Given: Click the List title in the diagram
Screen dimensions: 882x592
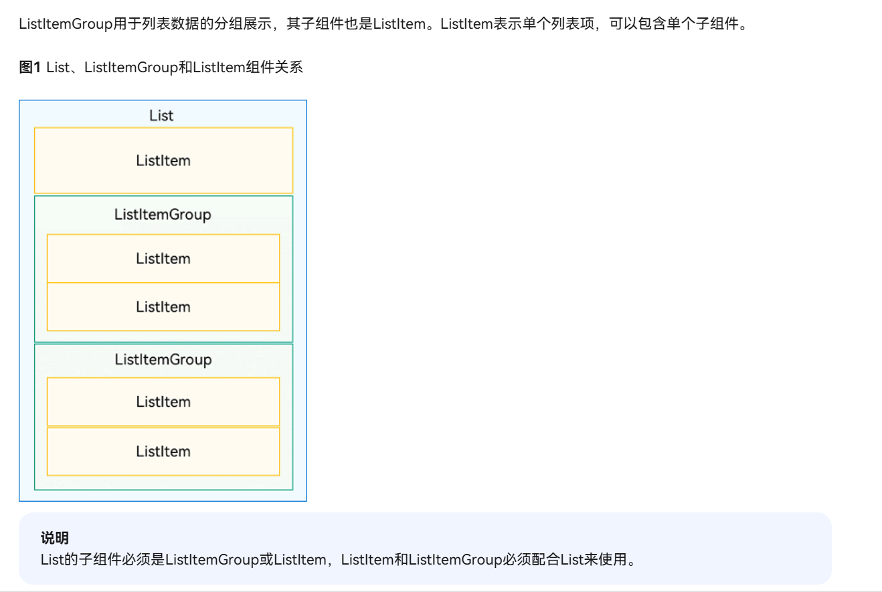Looking at the screenshot, I should (x=161, y=116).
